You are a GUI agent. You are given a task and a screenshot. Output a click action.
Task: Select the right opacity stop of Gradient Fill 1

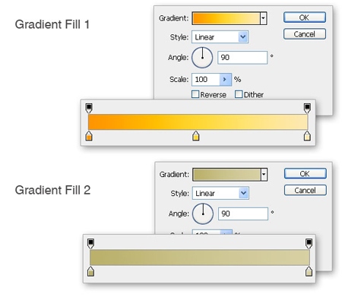click(x=307, y=108)
